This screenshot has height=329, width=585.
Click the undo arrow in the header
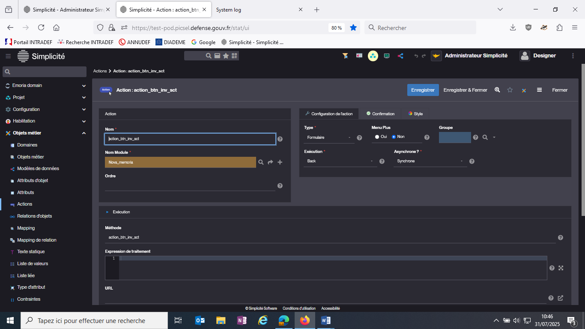[x=416, y=56]
